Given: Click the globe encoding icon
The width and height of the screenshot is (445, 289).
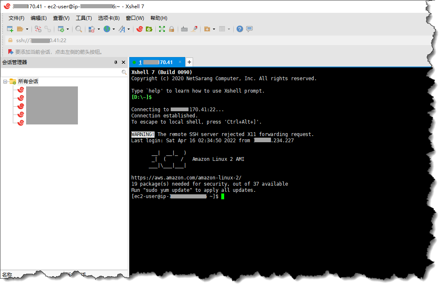Looking at the screenshot, I should coord(107,29).
